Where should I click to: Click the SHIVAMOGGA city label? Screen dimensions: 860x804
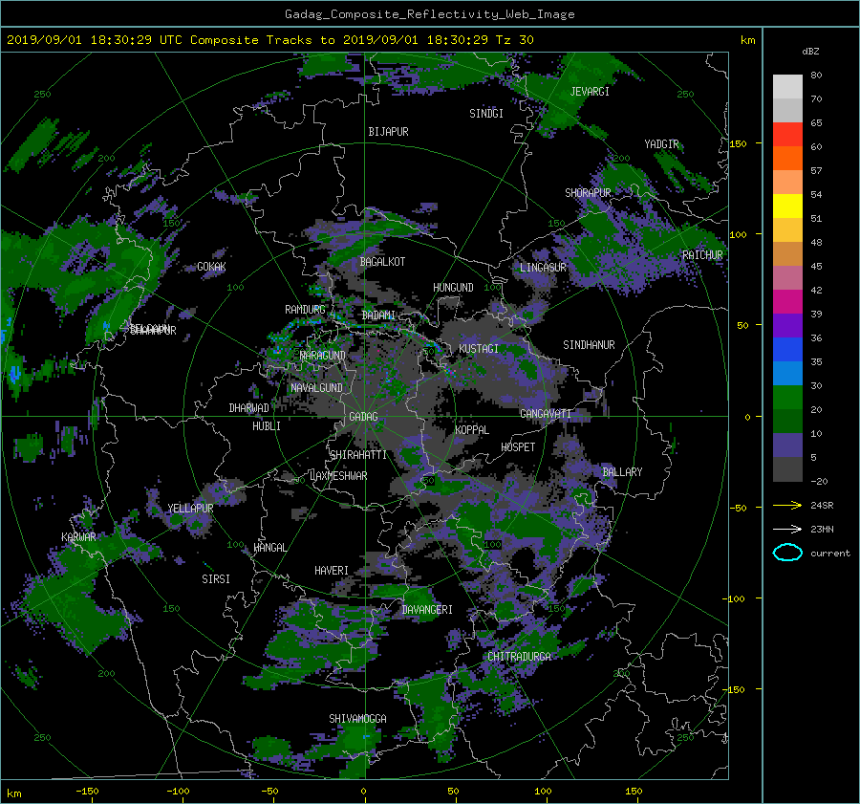(357, 719)
